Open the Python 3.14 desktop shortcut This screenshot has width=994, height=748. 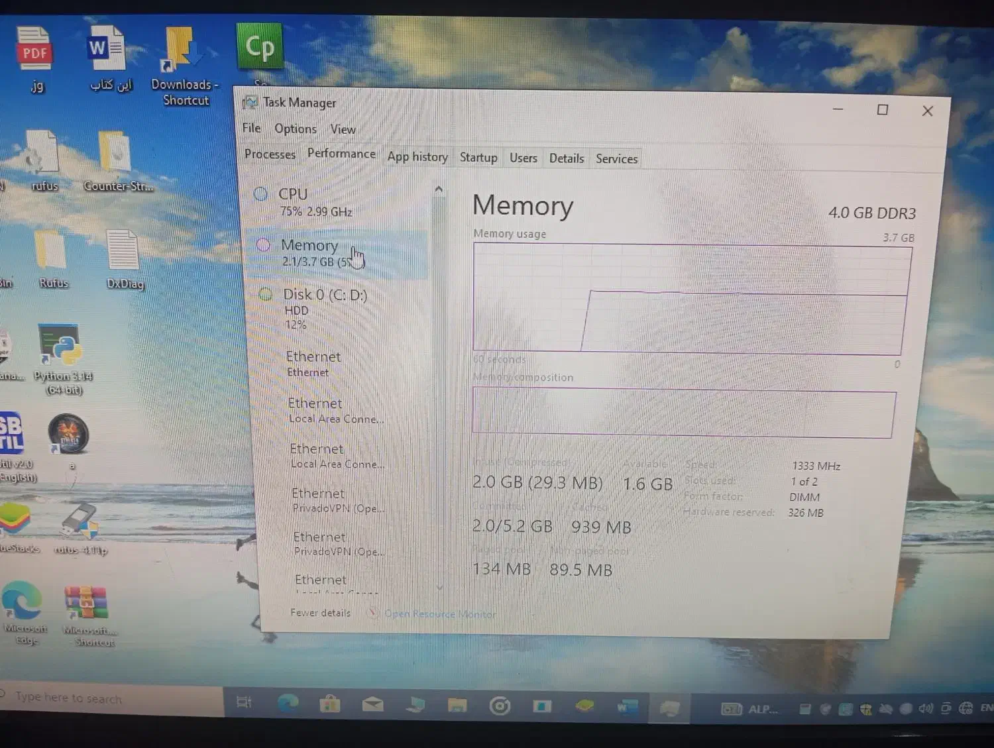pos(62,347)
